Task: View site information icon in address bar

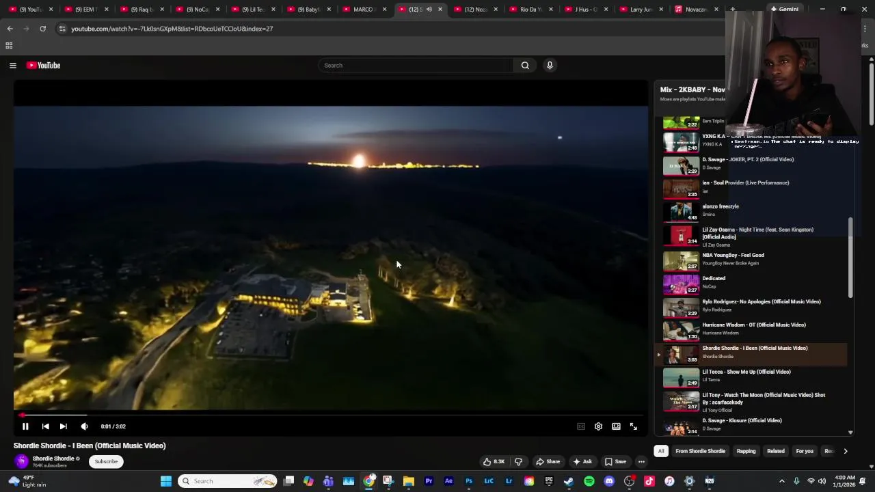Action: tap(62, 29)
